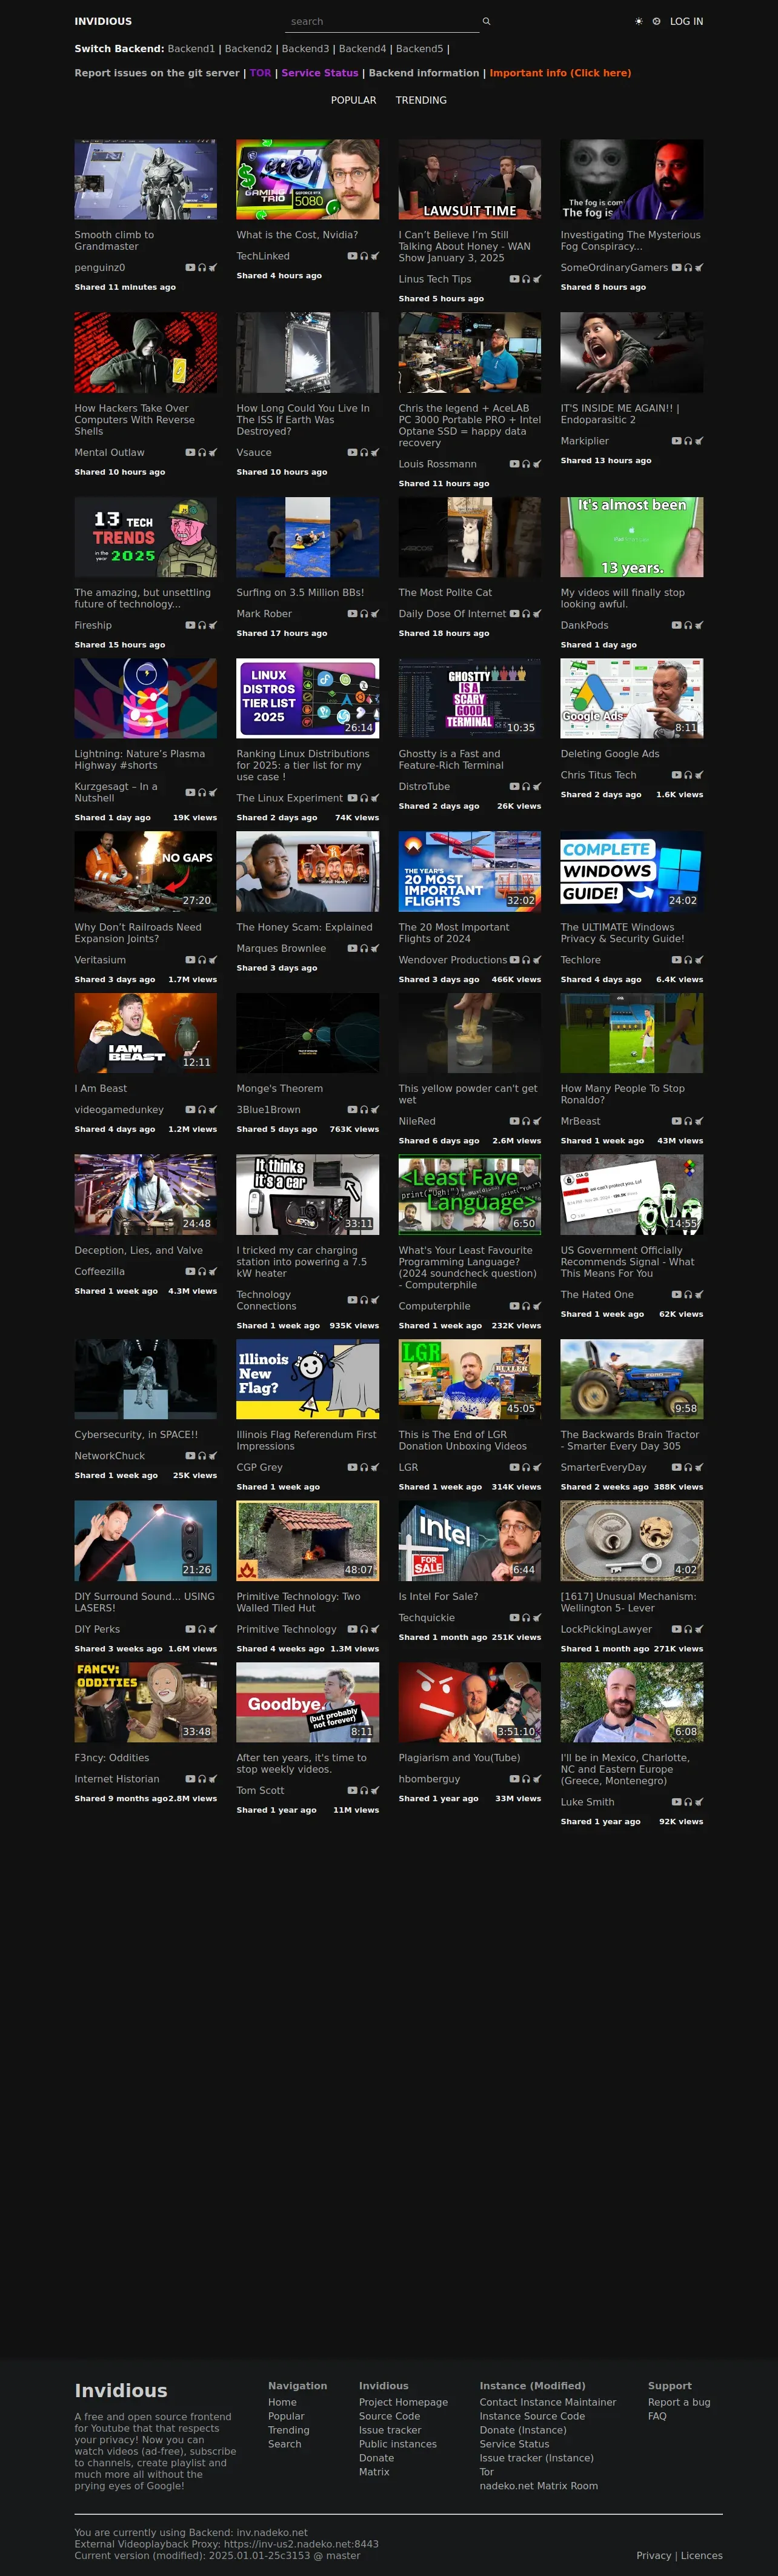Image resolution: width=778 pixels, height=2576 pixels.
Task: Open Project Homepage in the footer
Action: (403, 2402)
